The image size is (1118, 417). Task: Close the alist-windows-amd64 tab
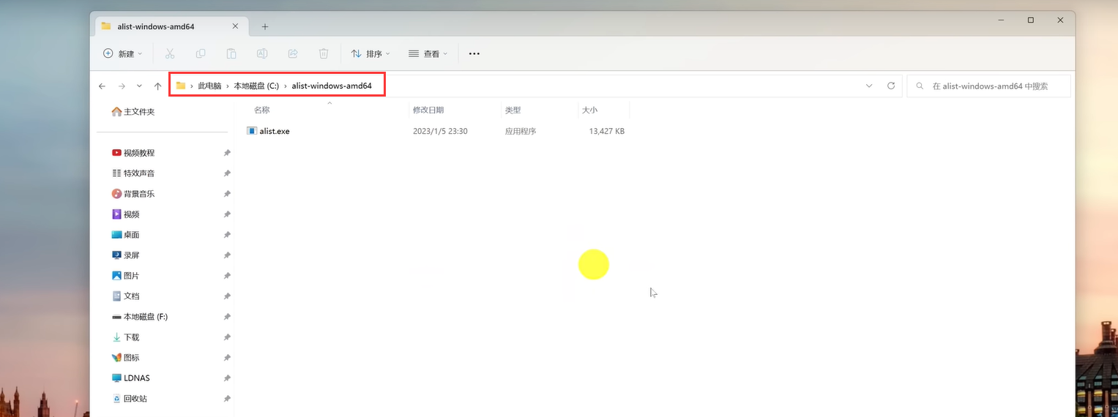pyautogui.click(x=235, y=26)
